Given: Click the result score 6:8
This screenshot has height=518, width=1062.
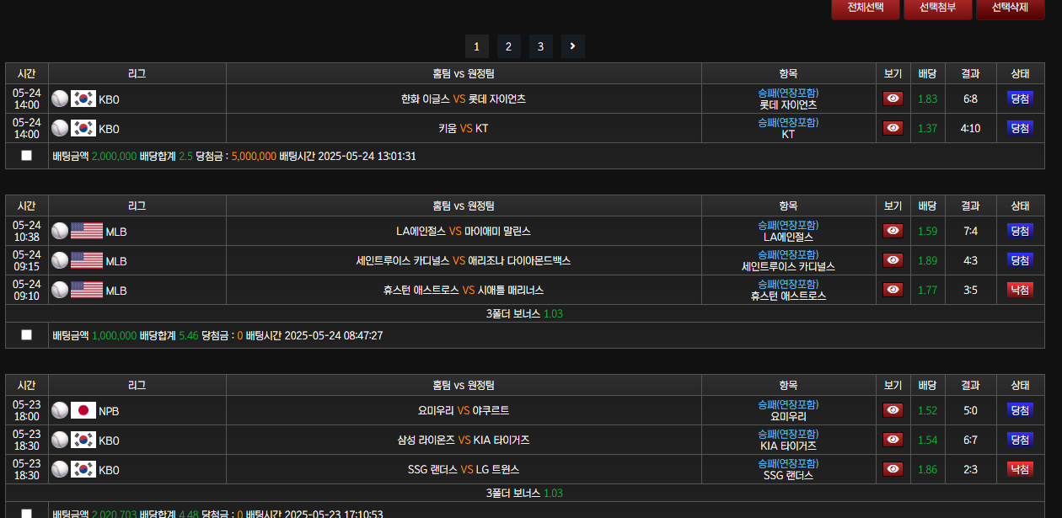Looking at the screenshot, I should [x=970, y=99].
